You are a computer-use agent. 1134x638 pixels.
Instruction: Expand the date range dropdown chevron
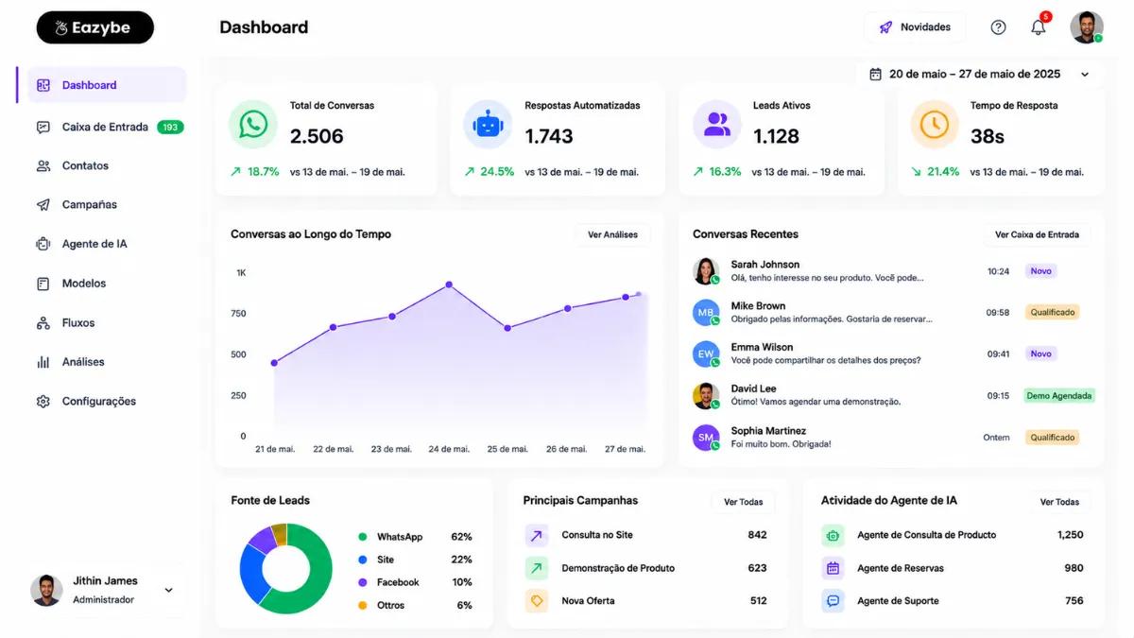point(1085,74)
